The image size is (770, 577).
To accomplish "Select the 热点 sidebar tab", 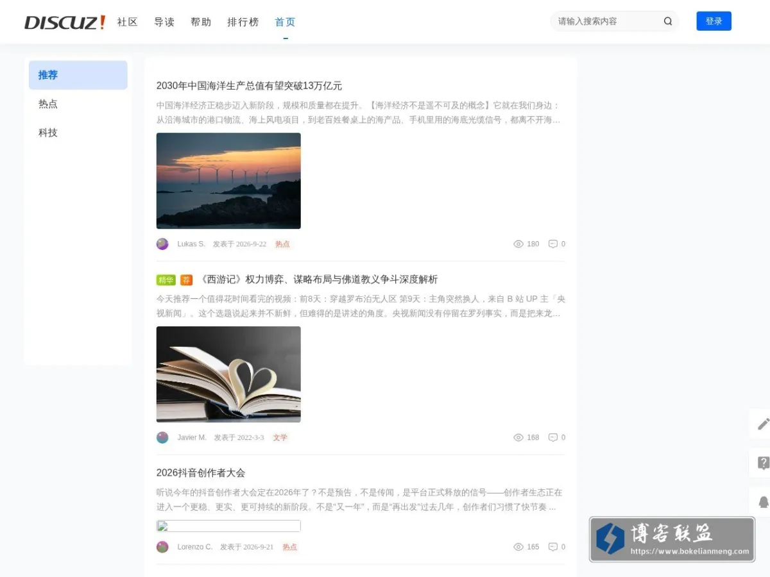I will click(78, 104).
